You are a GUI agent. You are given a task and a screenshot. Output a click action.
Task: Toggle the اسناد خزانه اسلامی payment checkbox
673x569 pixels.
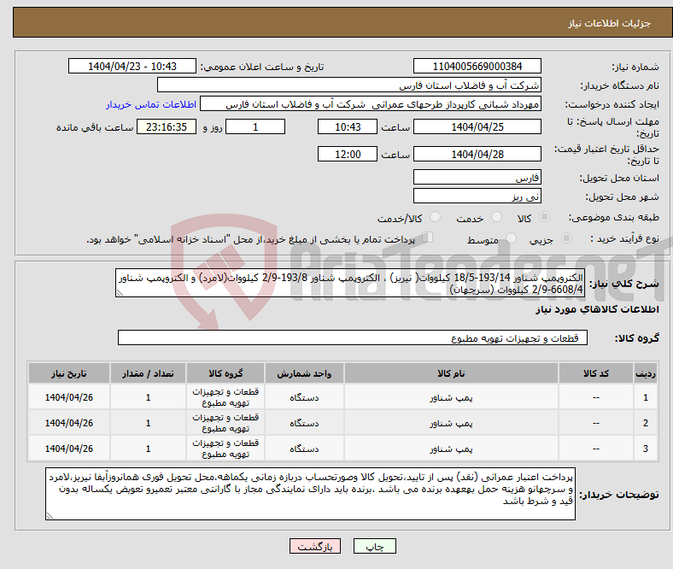pos(428,238)
